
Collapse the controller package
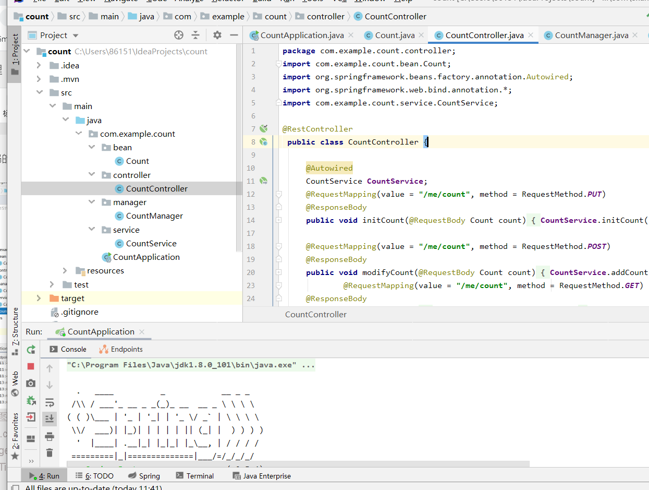point(92,175)
